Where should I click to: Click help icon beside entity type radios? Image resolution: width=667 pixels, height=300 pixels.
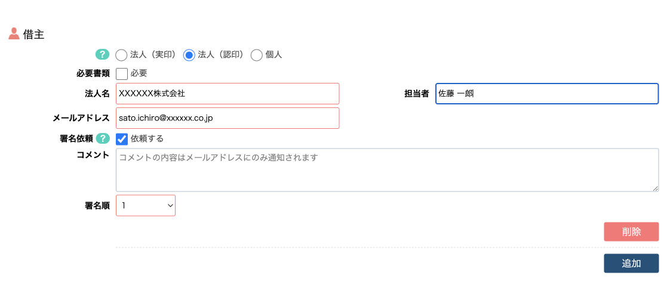click(x=102, y=54)
